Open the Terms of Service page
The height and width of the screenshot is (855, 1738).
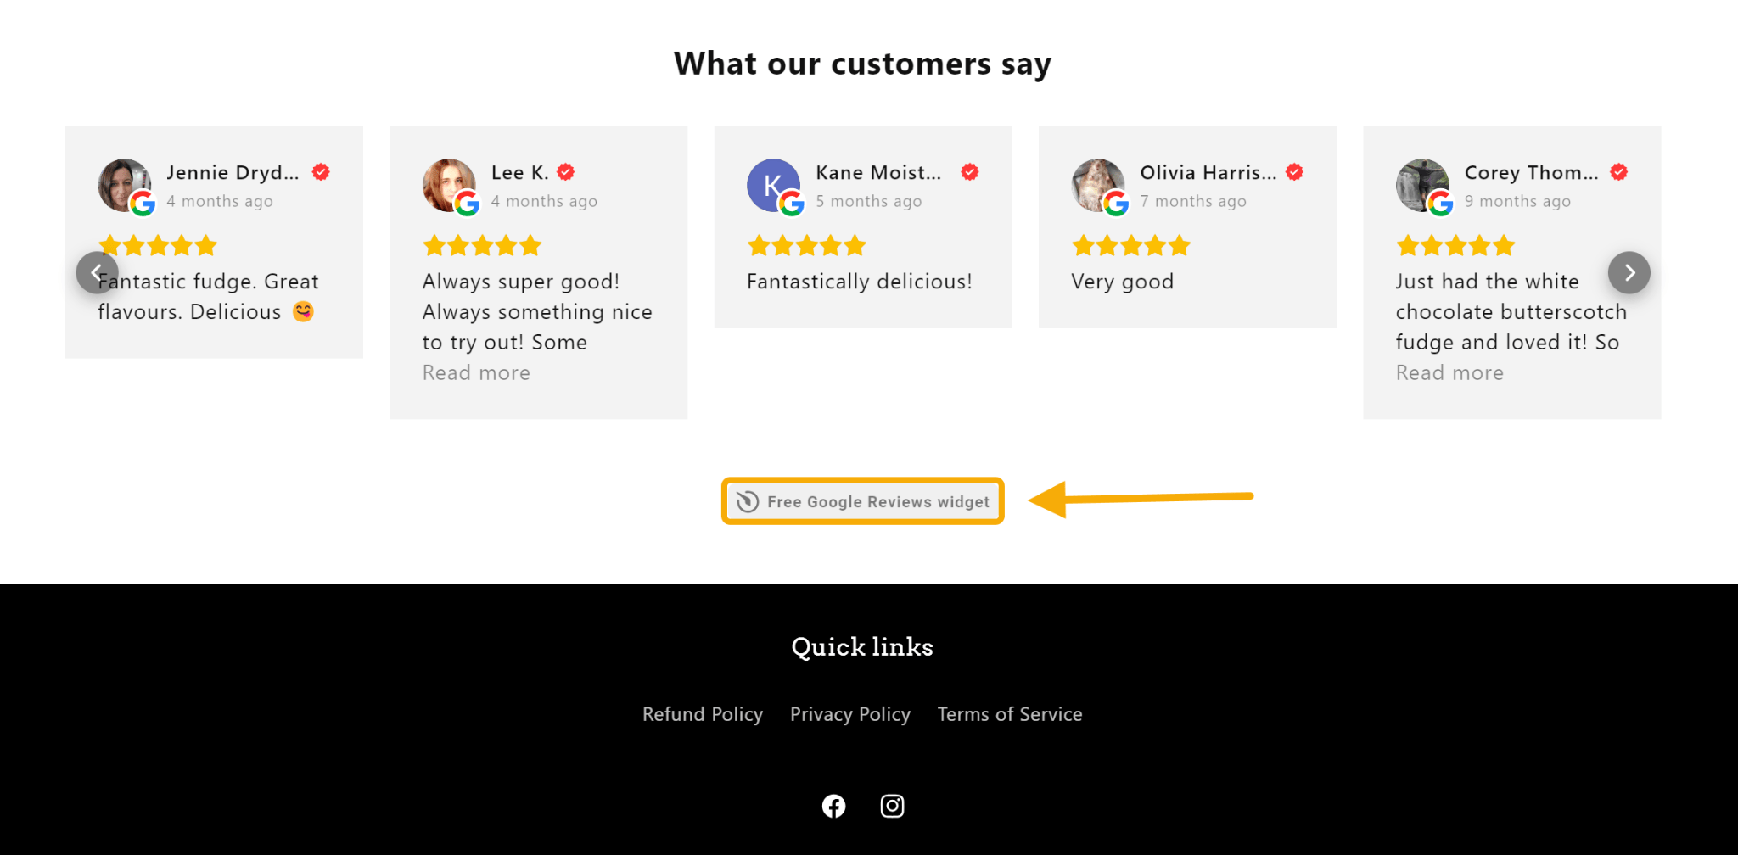point(1010,714)
